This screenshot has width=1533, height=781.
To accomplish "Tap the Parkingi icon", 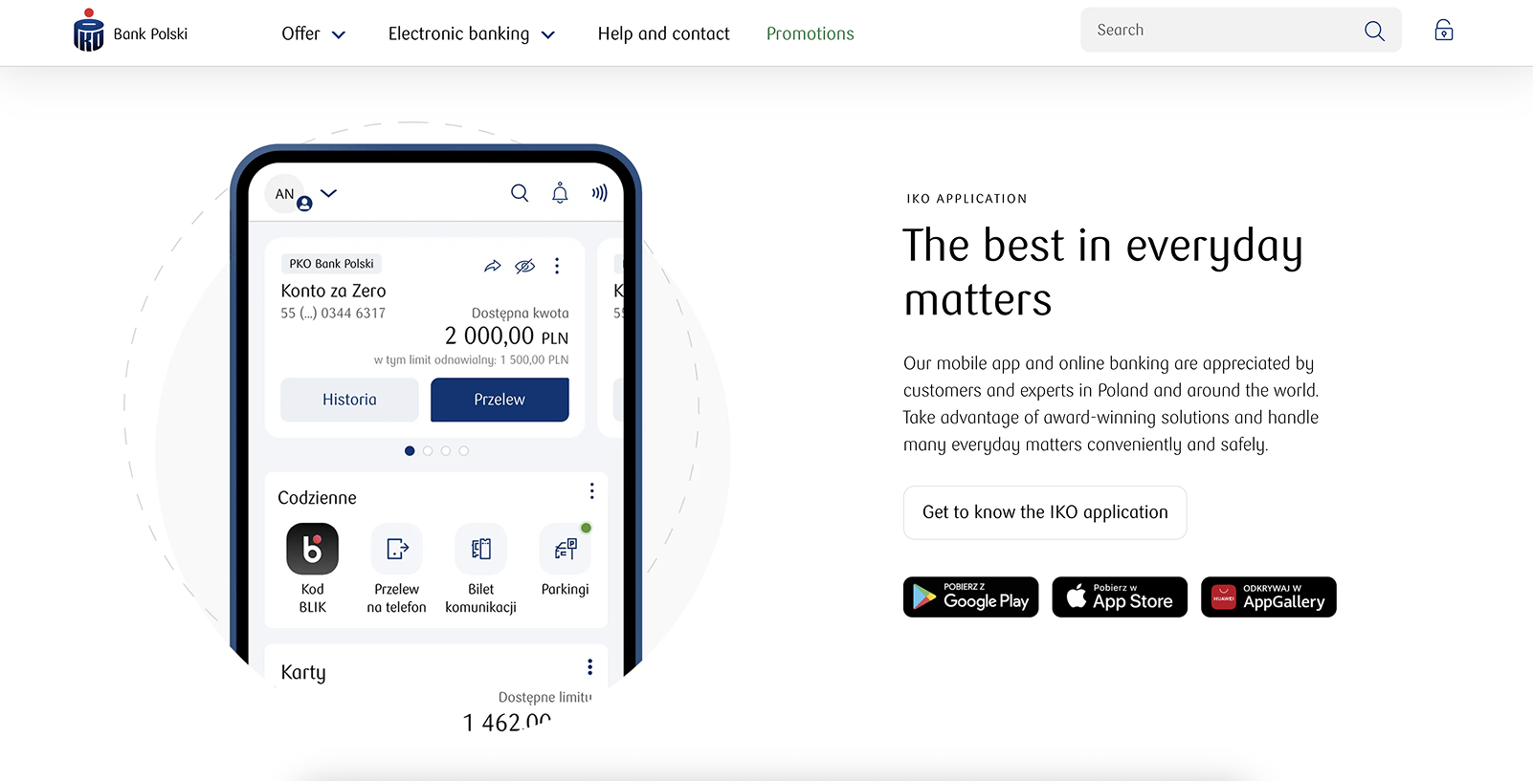I will [x=565, y=549].
